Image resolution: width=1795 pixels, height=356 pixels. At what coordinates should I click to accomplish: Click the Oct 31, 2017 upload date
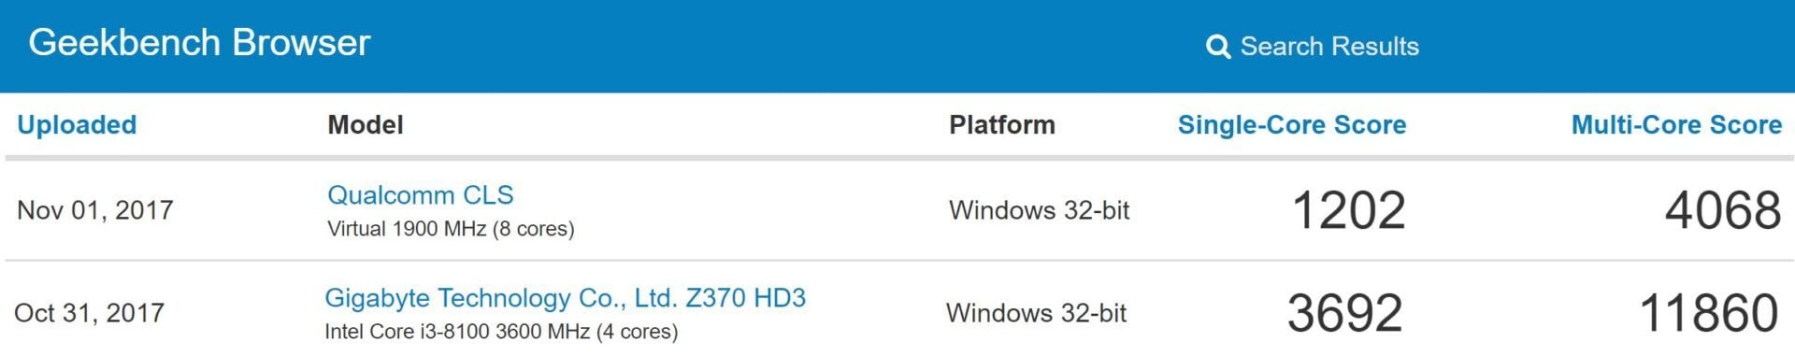pos(89,313)
